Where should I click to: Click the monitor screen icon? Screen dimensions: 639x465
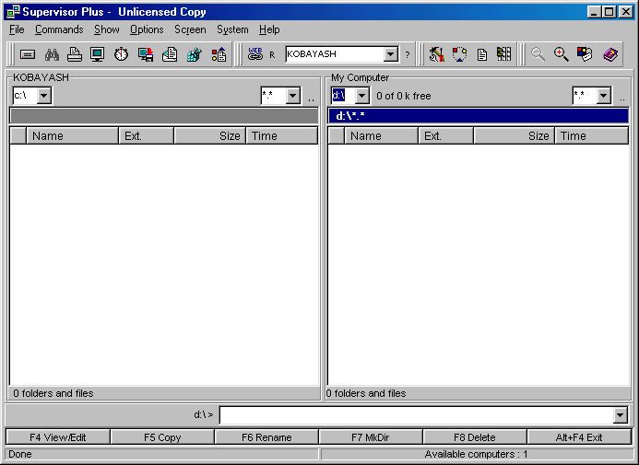click(98, 54)
